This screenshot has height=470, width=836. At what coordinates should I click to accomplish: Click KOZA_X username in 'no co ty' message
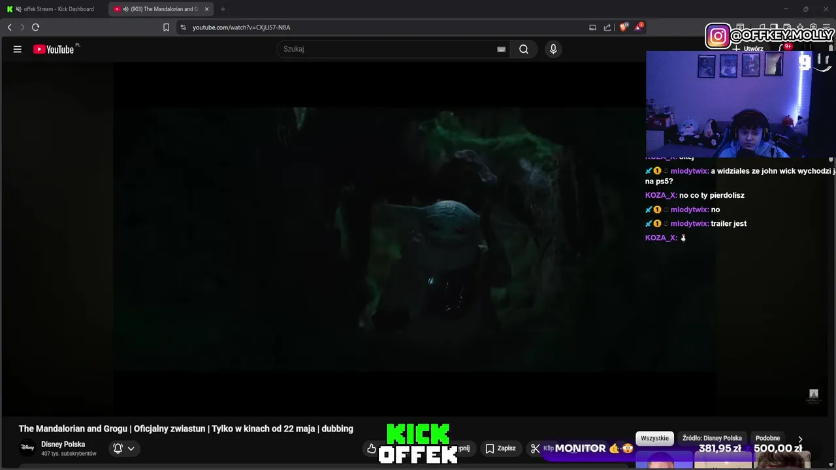tap(661, 195)
